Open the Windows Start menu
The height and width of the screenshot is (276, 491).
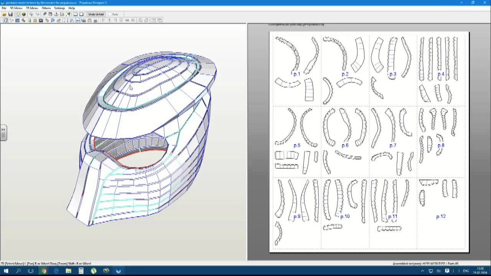point(6,271)
